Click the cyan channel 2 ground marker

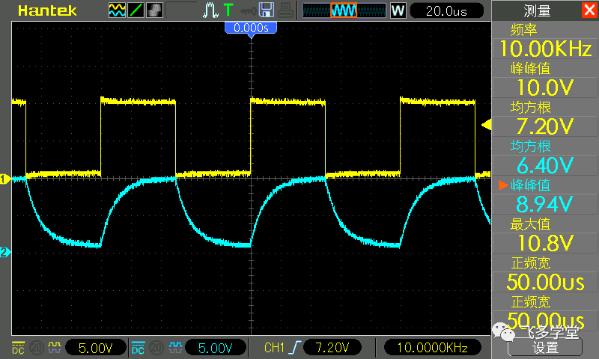coord(5,252)
